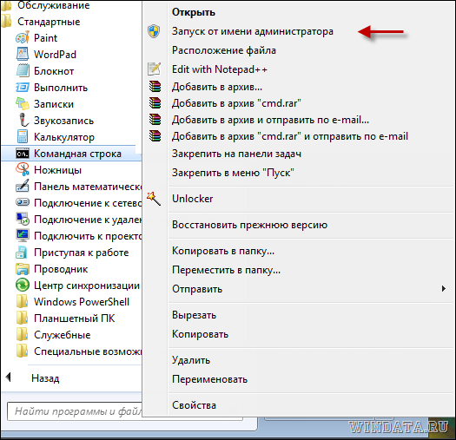The width and height of the screenshot is (456, 440).
Task: Click the Unlocker wand icon
Action: tap(154, 199)
